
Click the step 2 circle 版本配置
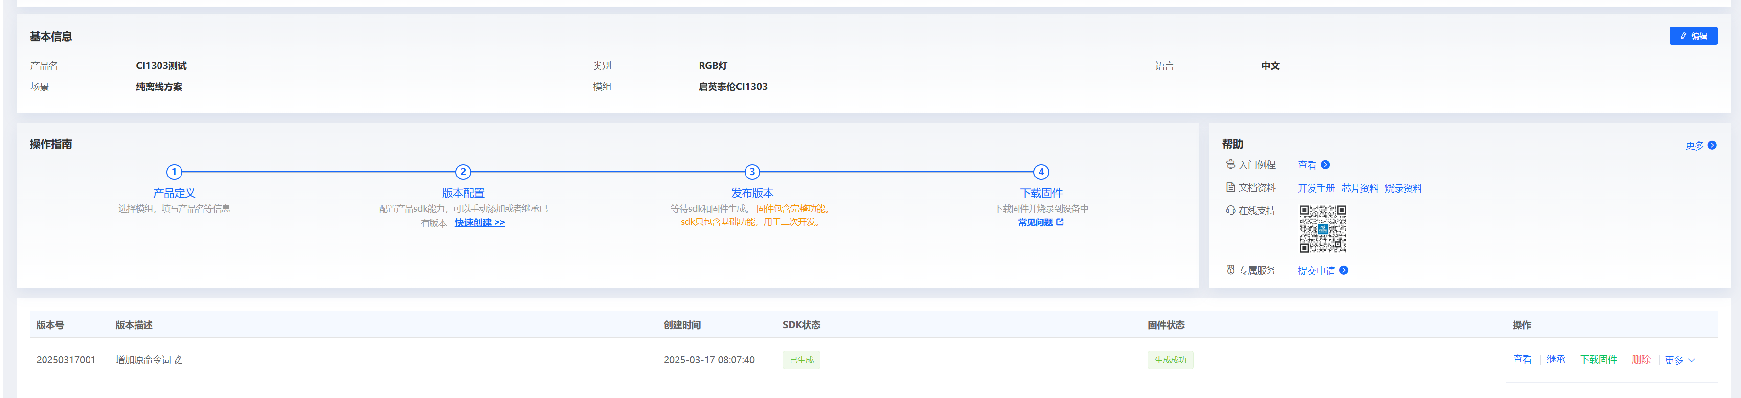[463, 172]
